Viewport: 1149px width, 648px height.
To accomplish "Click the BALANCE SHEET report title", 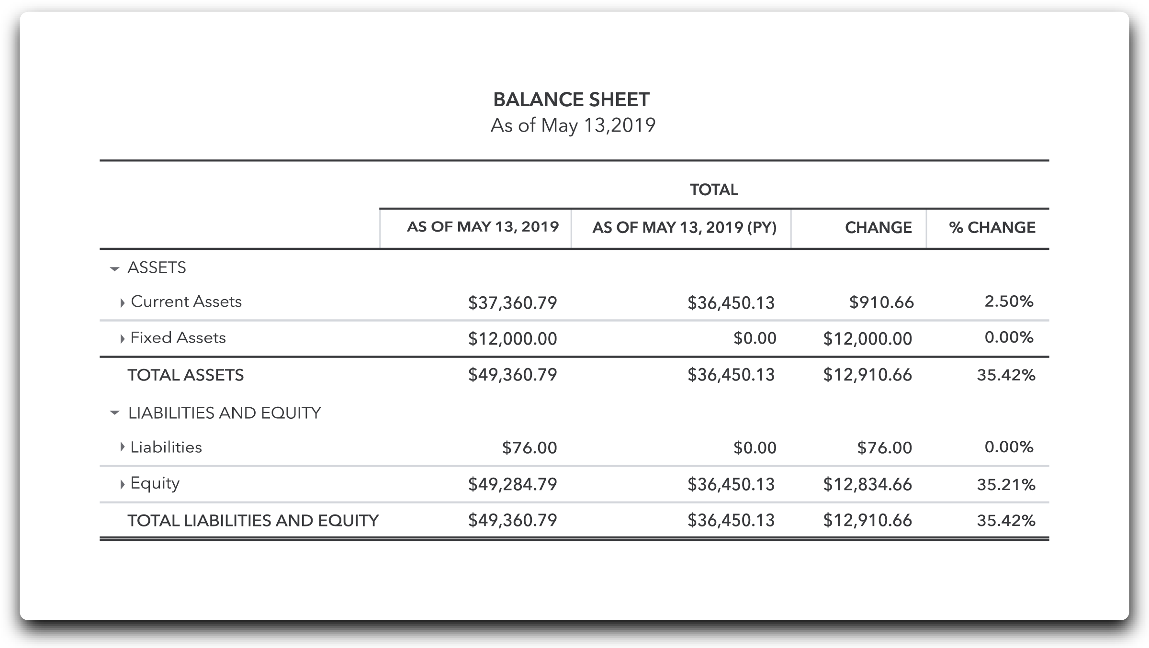I will point(571,100).
